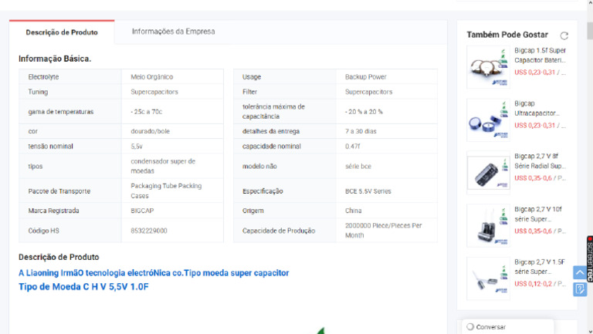Click the Bigcap 1.5f Super Capacitor title link

click(x=540, y=56)
